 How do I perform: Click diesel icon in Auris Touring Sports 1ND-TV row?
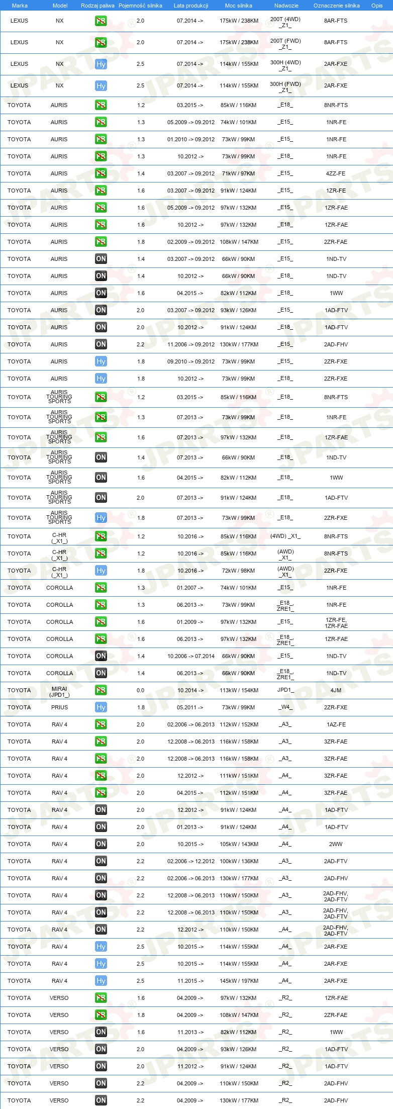point(101,457)
